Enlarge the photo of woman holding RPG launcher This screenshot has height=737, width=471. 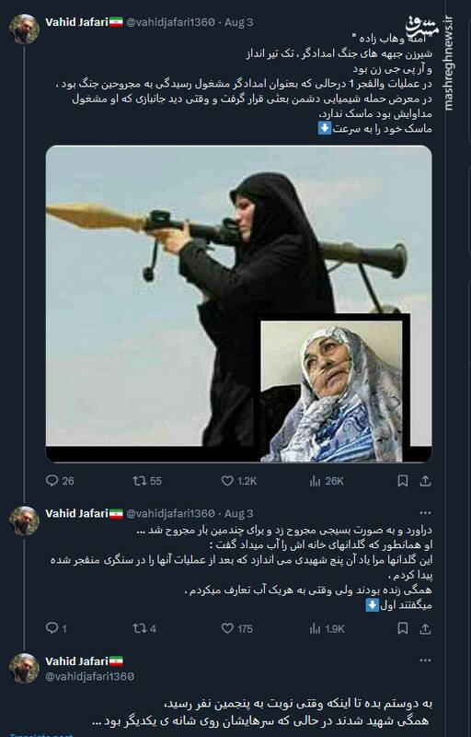239,304
